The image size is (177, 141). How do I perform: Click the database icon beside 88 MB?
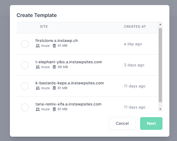(54, 67)
